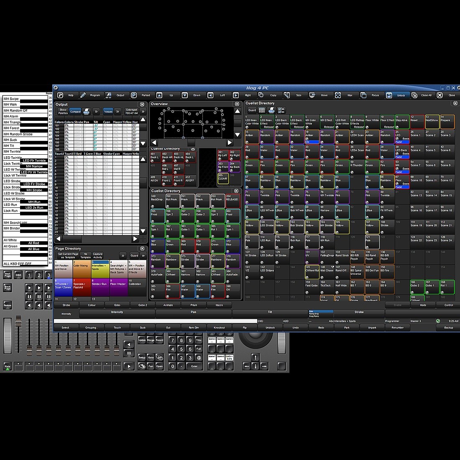Click the Right arrow window icon

[236, 95]
